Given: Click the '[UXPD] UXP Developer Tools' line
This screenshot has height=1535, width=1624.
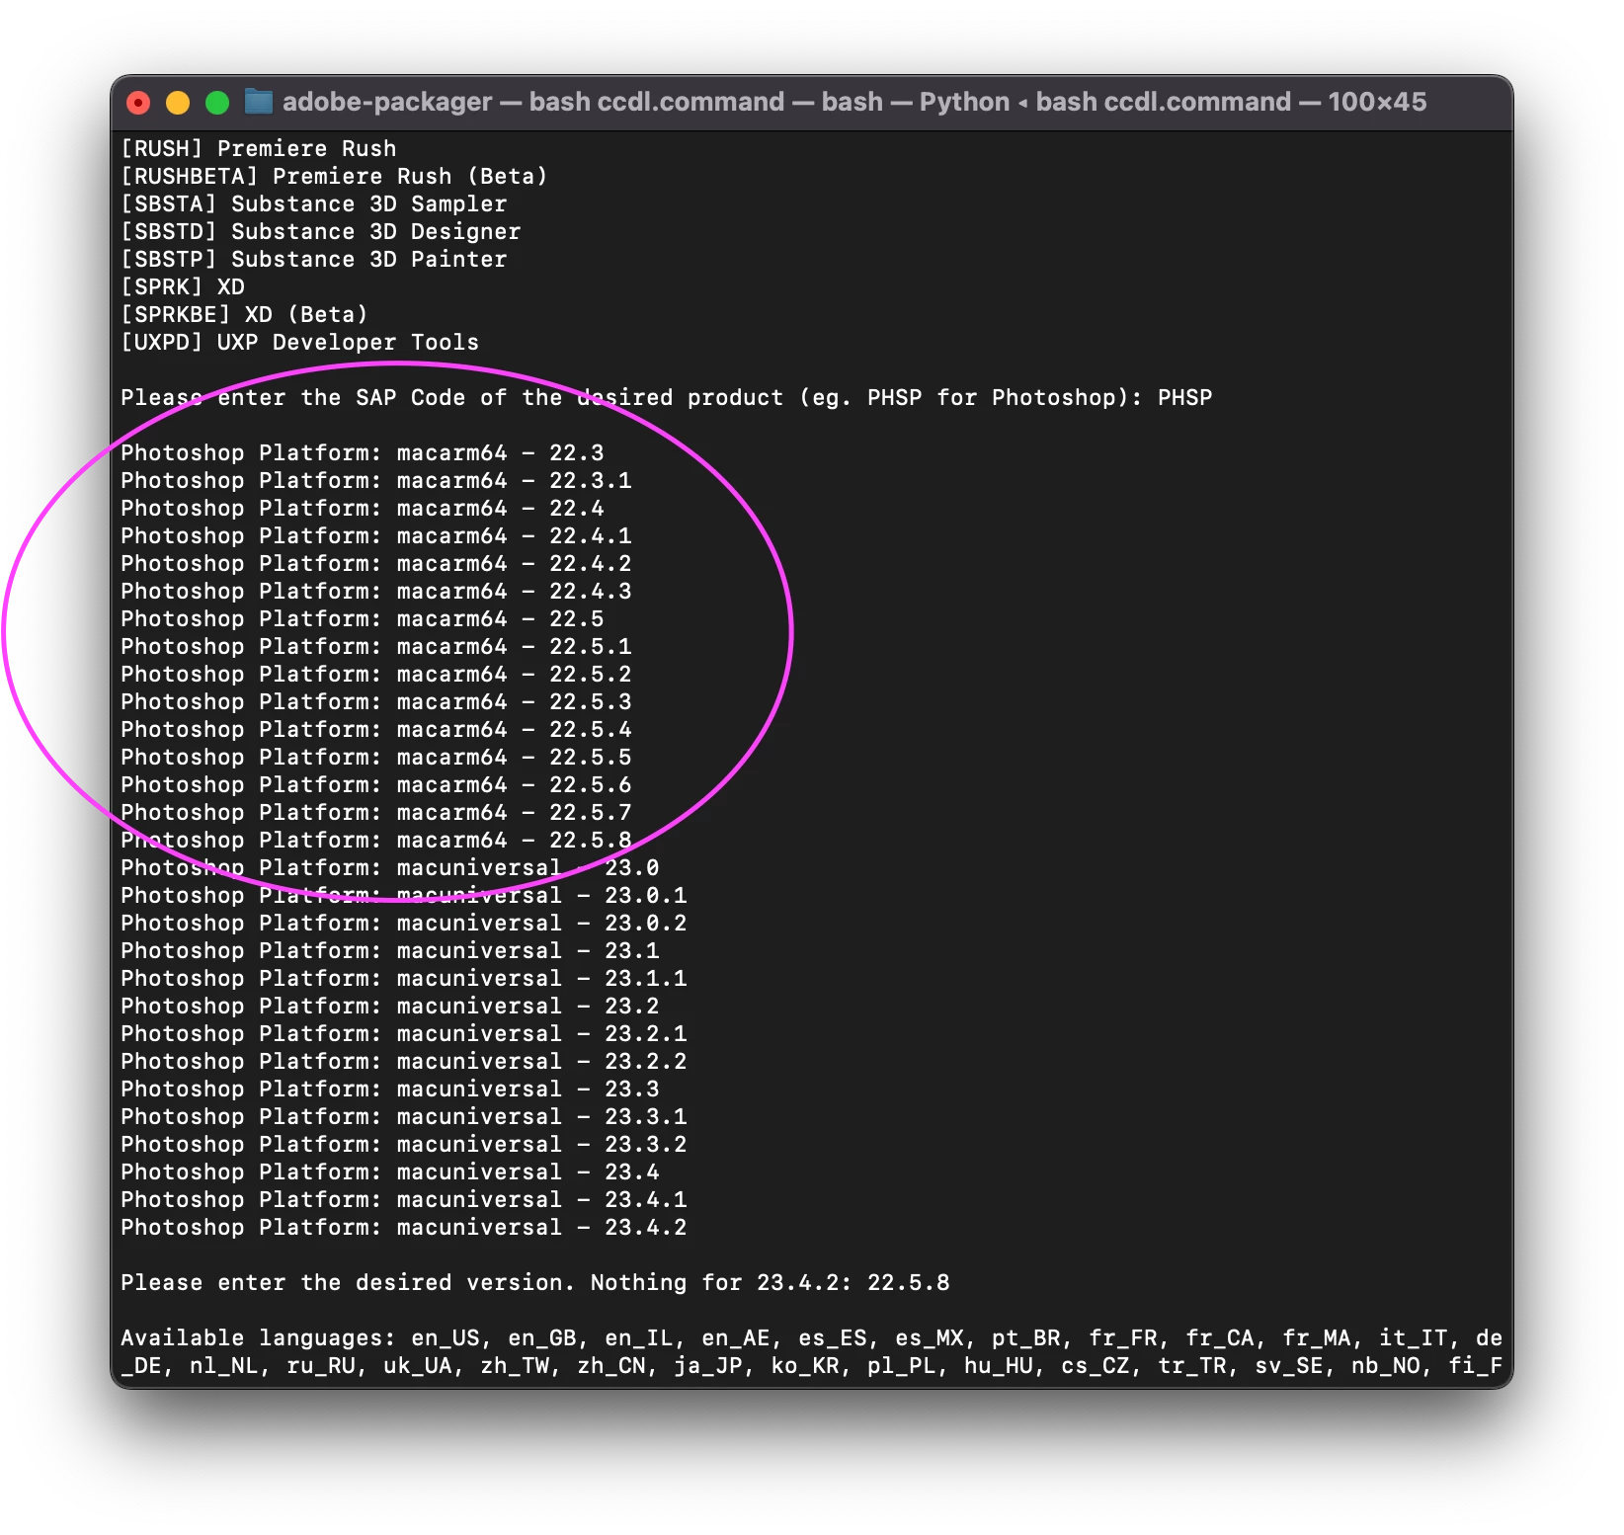Looking at the screenshot, I should tap(300, 343).
